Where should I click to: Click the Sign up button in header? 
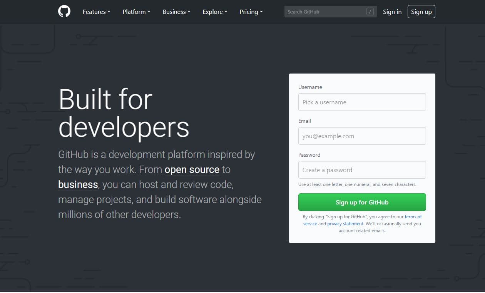[x=421, y=12]
